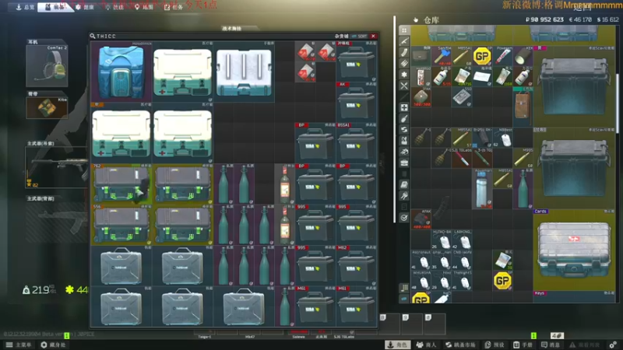This screenshot has height=350, width=623.
Task: Open the settings gear in bottom bar
Action: pyautogui.click(x=613, y=345)
